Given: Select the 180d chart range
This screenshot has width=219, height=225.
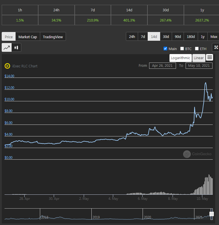Looking at the screenshot, I should click(191, 37).
